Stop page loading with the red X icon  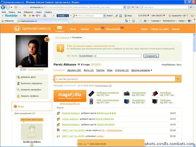[137, 7]
